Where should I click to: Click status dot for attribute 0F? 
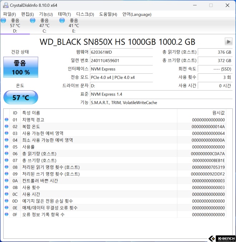[x=6, y=214]
